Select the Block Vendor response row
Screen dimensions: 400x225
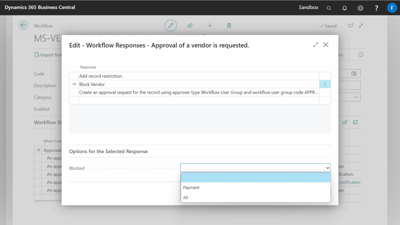click(156, 84)
